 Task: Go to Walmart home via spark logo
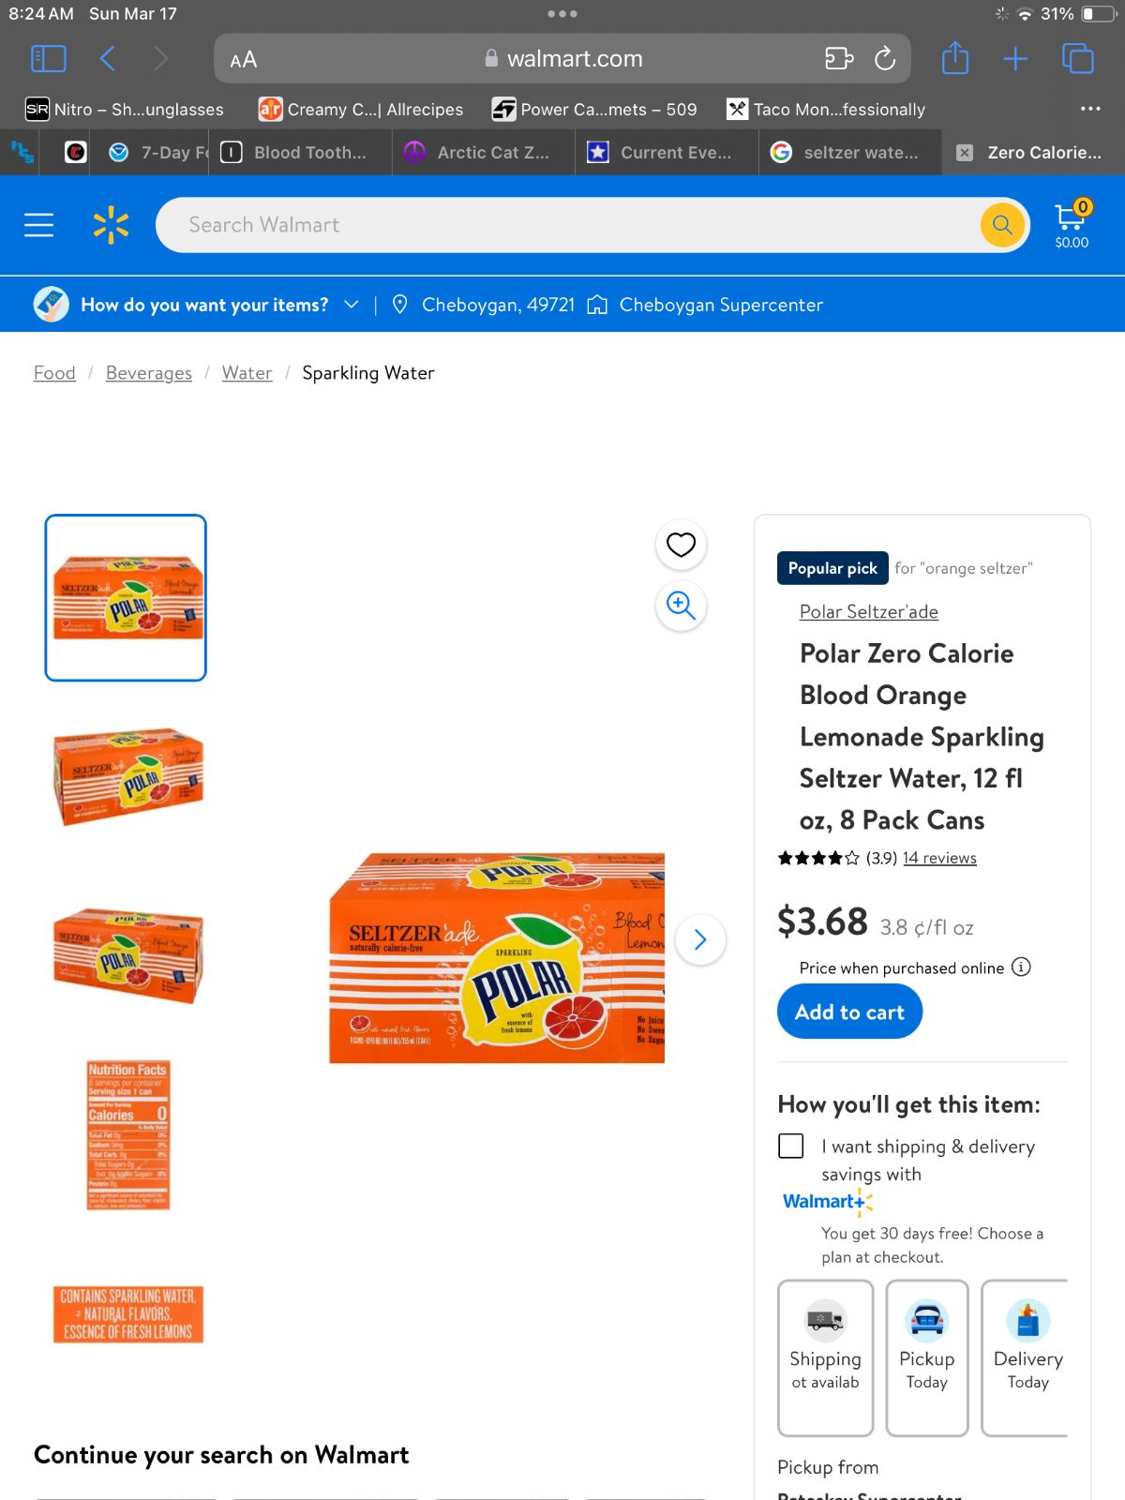[x=111, y=225]
